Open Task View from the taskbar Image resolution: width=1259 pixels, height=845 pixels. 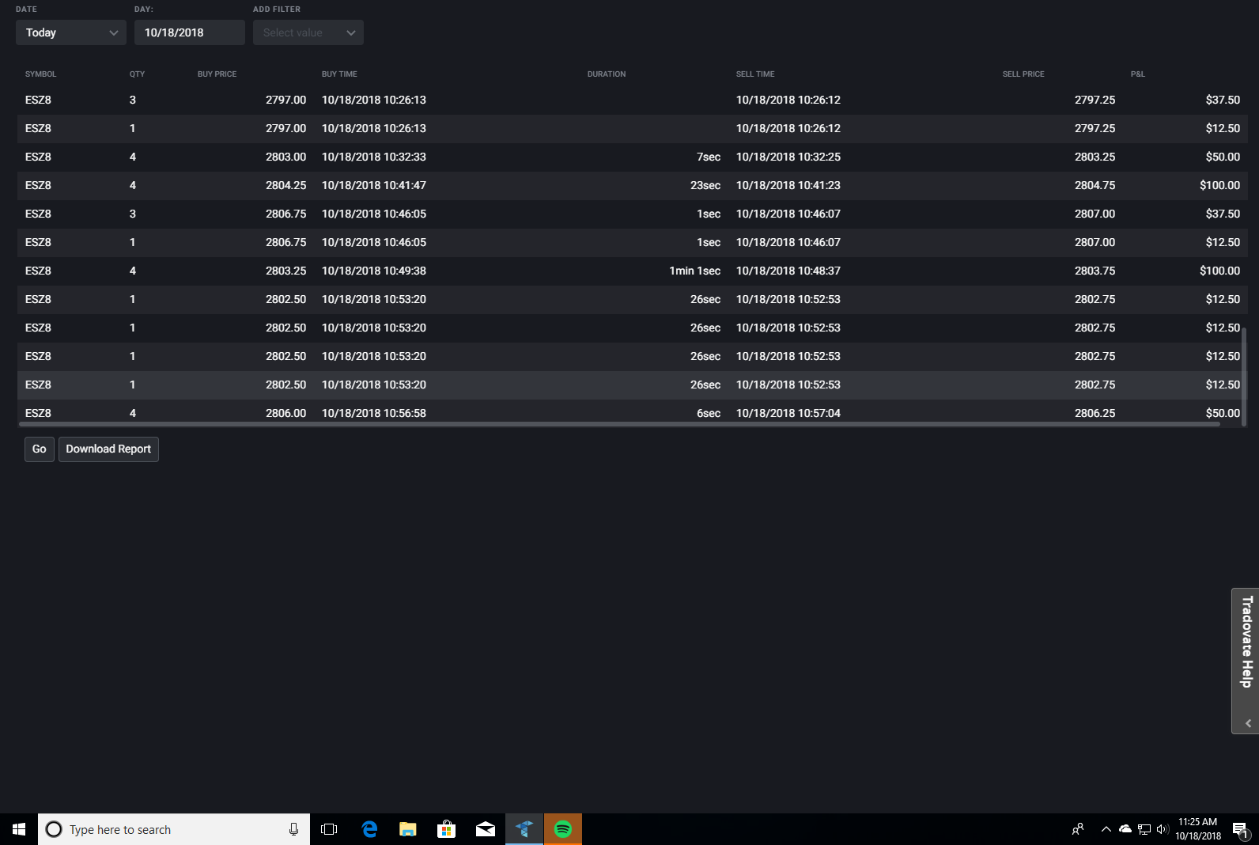329,829
